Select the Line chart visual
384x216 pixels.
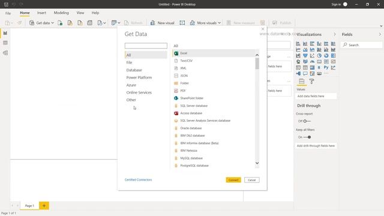coord(298,50)
